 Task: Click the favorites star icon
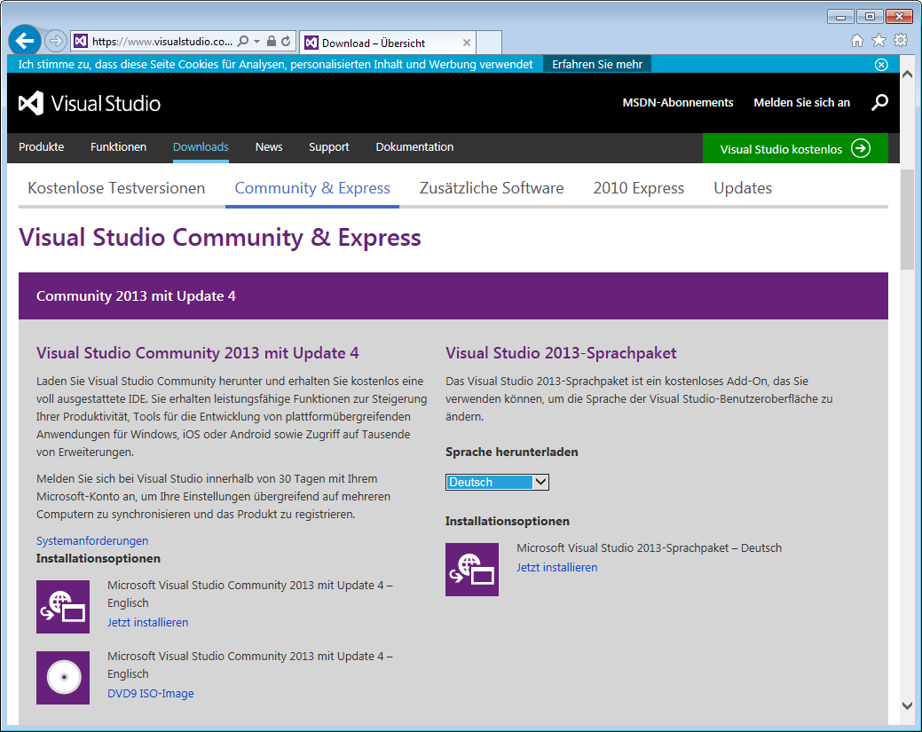879,40
